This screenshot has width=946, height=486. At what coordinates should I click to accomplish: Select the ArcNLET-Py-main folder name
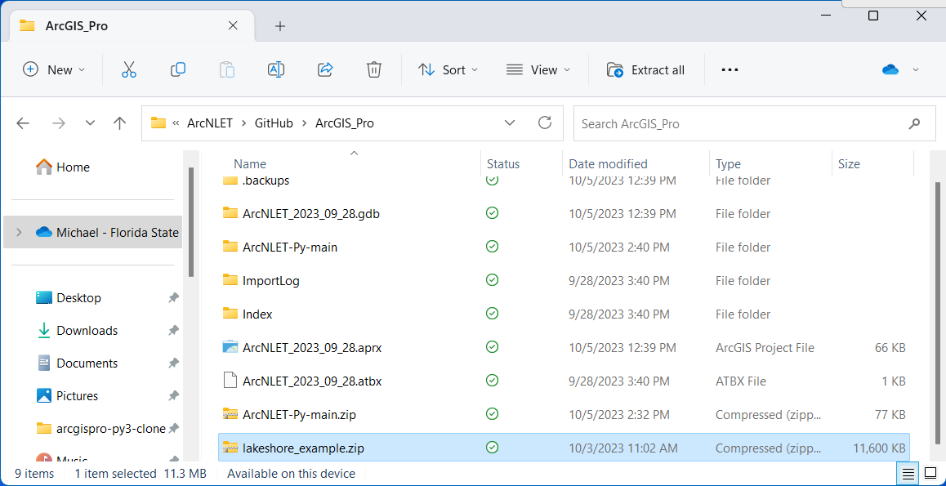[x=289, y=247]
